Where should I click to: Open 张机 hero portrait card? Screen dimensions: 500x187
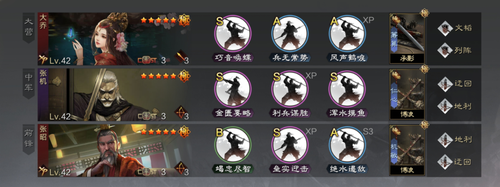click(115, 95)
